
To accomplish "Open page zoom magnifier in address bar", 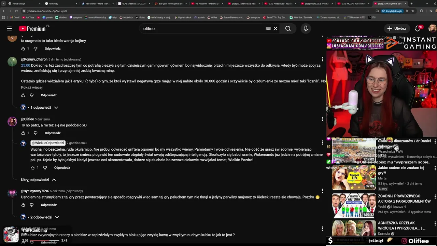I will click(x=407, y=11).
